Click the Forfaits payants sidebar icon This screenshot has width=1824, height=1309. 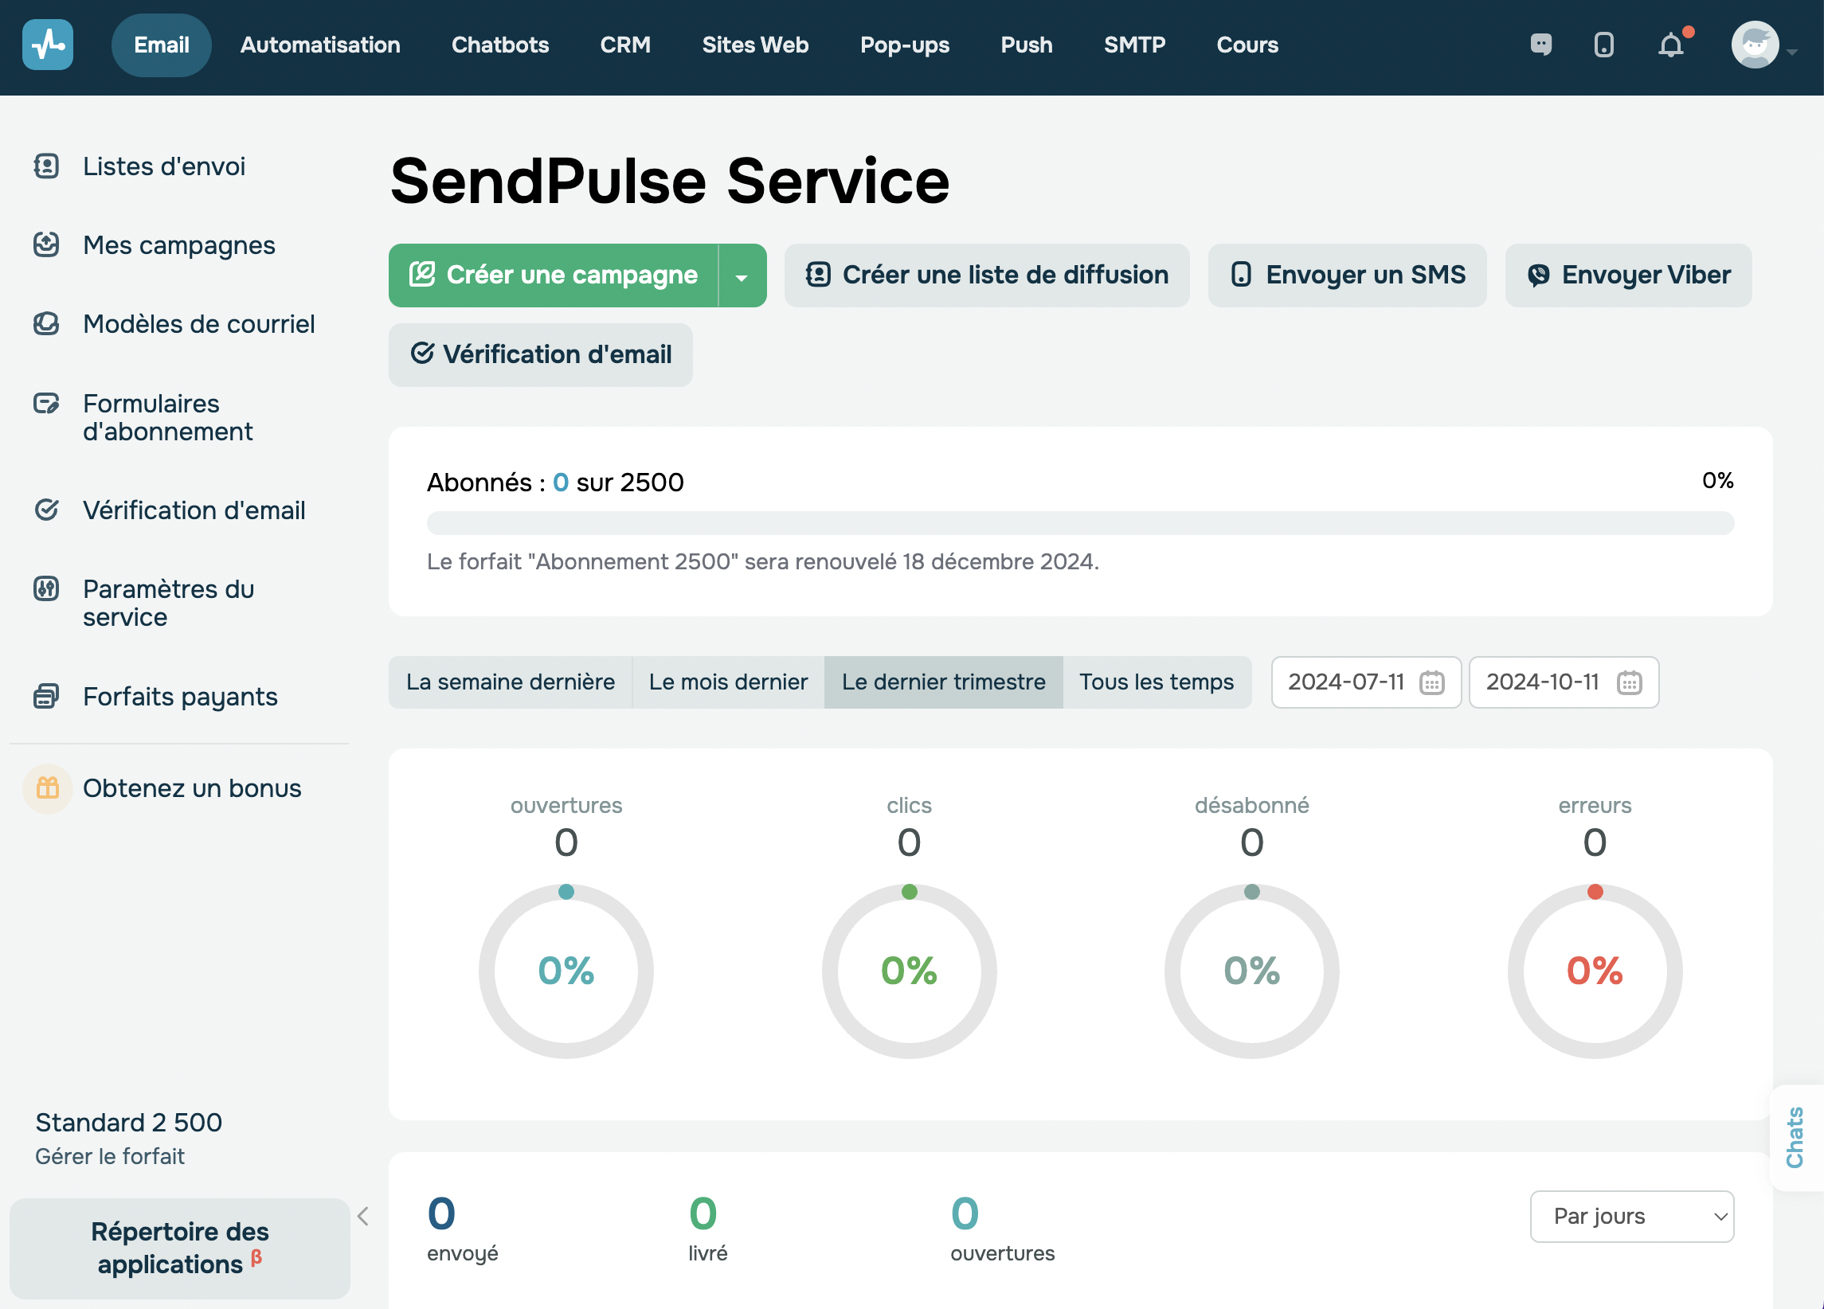(47, 697)
